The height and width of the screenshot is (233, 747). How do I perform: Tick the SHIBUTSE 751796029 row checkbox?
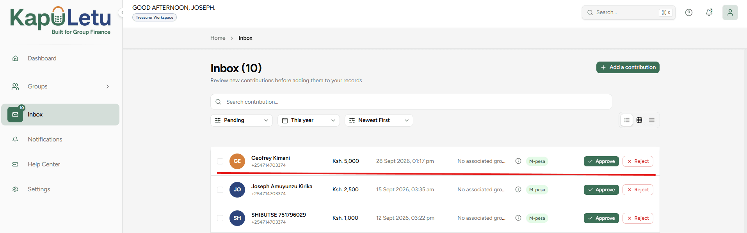tap(220, 218)
